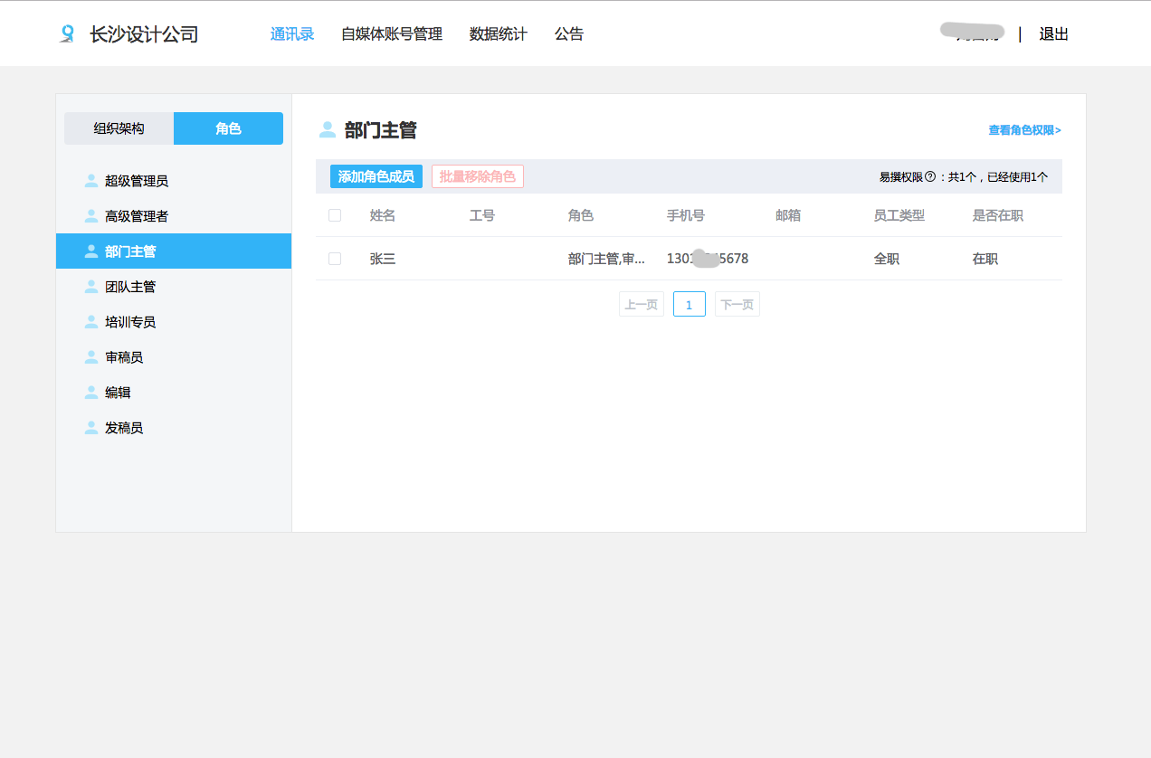Click the 批量移除角色 button

477,175
